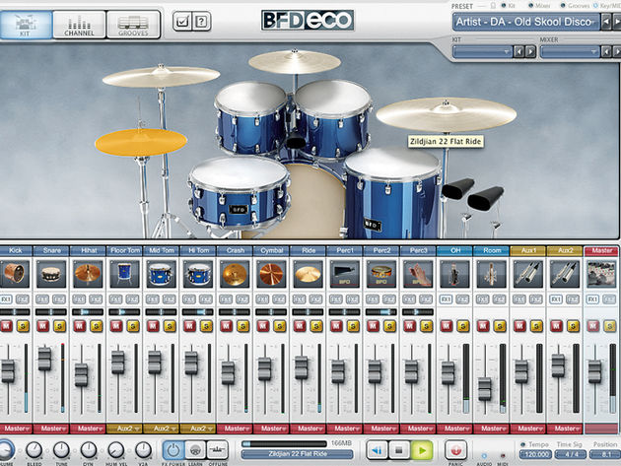Click the yellow hihat in the kit view
This screenshot has height=466, width=621.
[141, 142]
